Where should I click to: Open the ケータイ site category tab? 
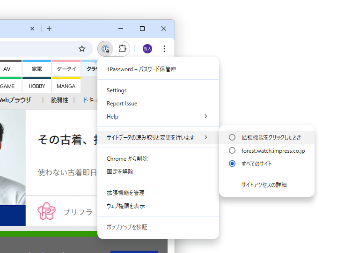66,68
